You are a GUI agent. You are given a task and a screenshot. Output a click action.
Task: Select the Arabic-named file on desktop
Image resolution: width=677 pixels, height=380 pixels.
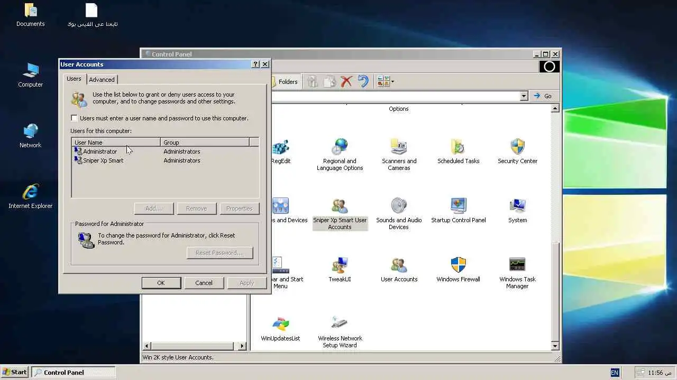coord(92,15)
